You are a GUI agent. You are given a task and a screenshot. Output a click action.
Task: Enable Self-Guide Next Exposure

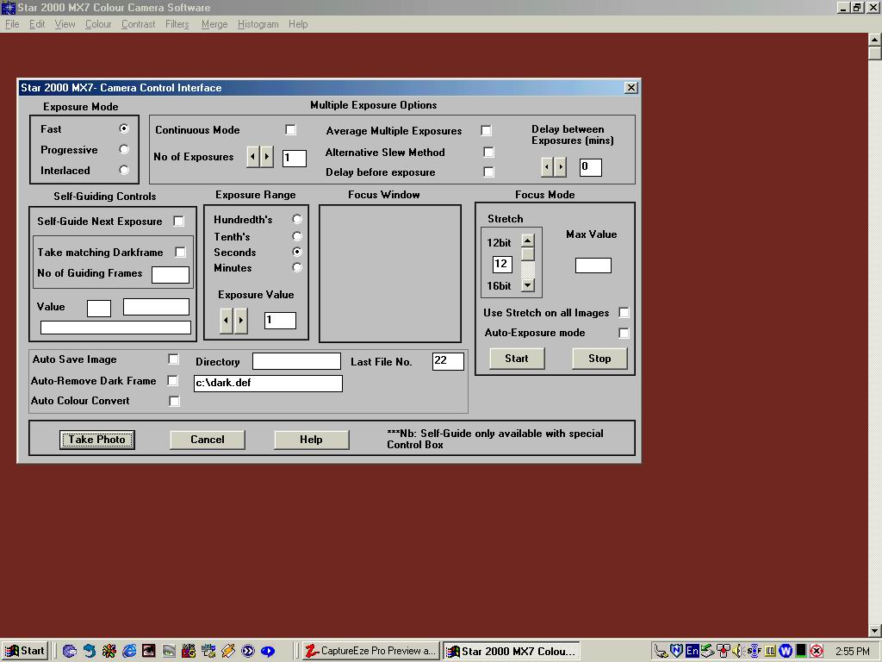pyautogui.click(x=178, y=221)
